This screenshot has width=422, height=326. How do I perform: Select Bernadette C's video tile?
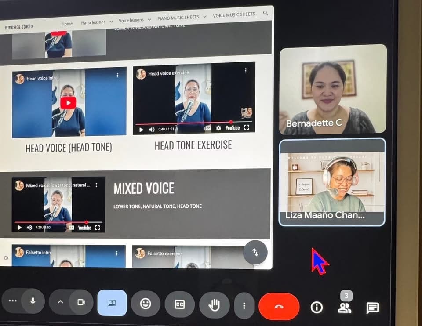[x=333, y=89]
